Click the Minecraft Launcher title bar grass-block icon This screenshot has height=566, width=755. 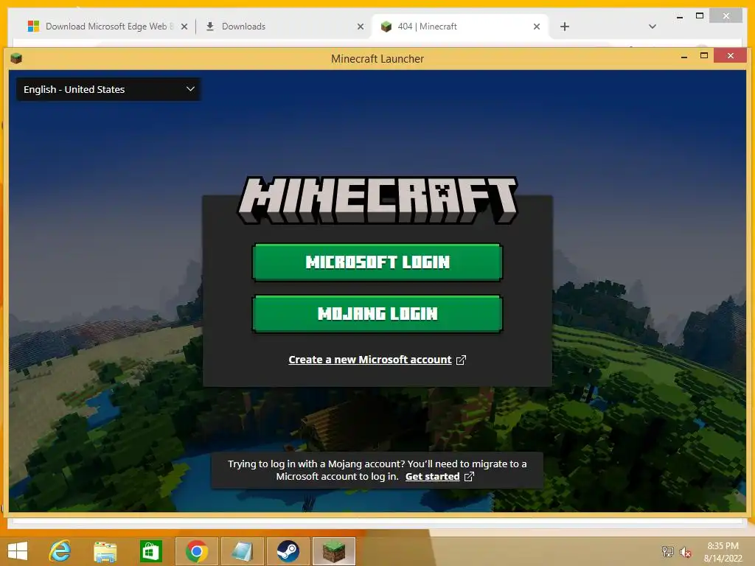[16, 59]
